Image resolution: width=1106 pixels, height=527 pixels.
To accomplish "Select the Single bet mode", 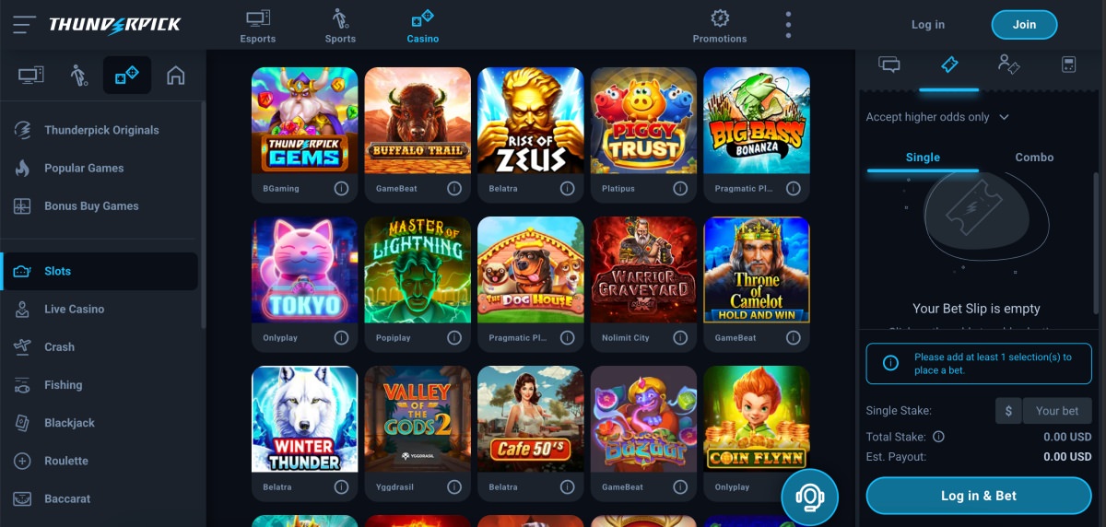I will point(923,158).
